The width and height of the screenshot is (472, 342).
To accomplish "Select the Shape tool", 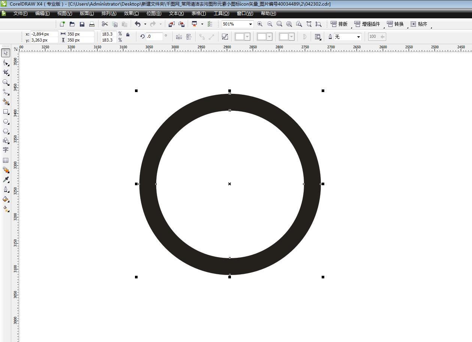I will pyautogui.click(x=6, y=63).
